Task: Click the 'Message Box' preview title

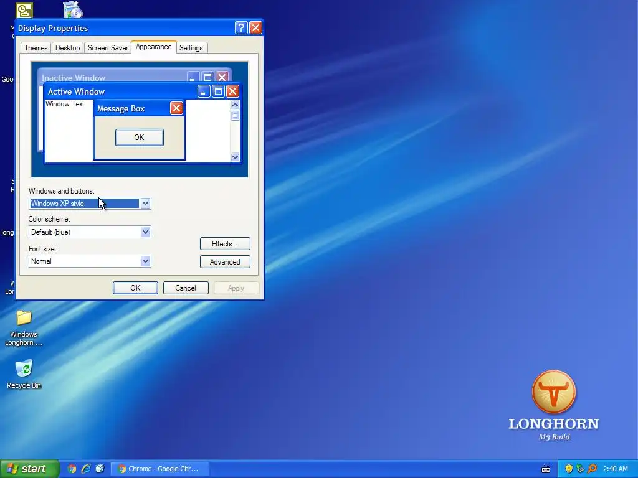Action: 121,108
